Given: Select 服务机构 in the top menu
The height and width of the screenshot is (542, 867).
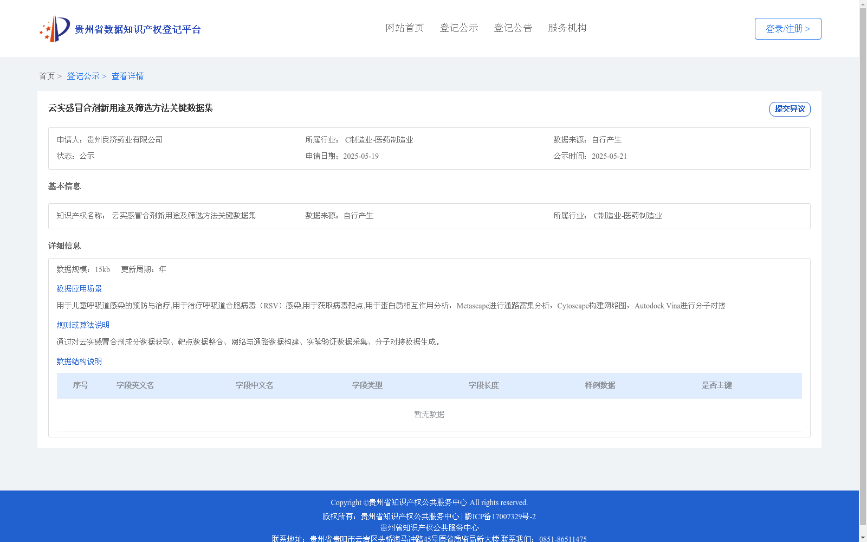Looking at the screenshot, I should (567, 28).
